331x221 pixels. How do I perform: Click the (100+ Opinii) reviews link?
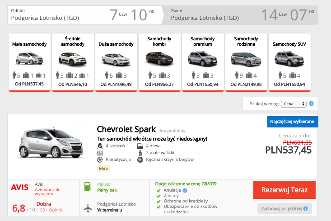point(49,210)
